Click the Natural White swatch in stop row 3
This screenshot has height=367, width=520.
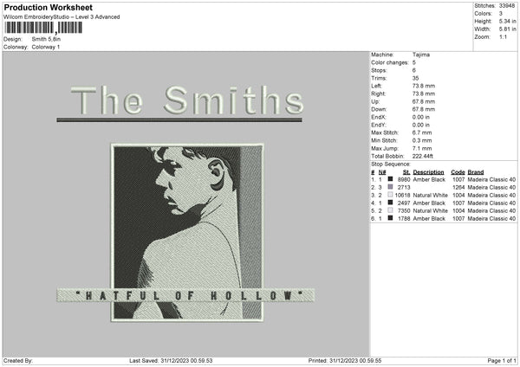pos(390,195)
